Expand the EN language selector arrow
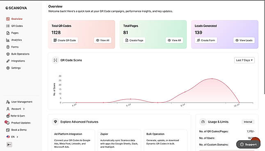265x151 pixels. tap(17, 137)
